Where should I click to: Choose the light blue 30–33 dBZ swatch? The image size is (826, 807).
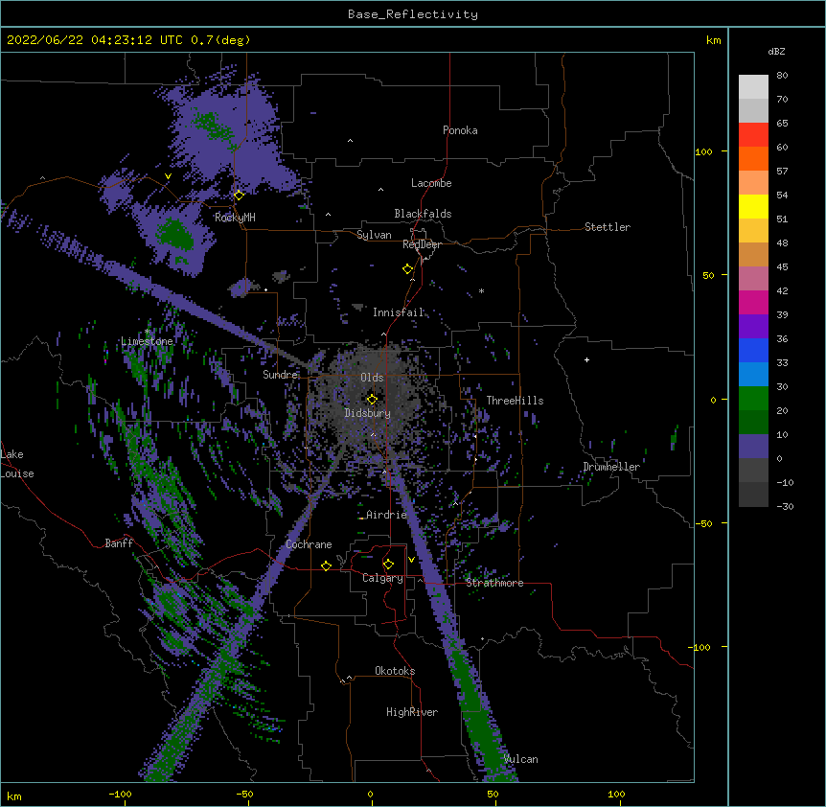click(753, 375)
